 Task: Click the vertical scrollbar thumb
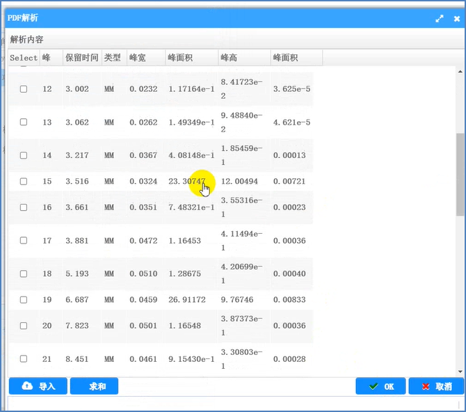pos(459,174)
